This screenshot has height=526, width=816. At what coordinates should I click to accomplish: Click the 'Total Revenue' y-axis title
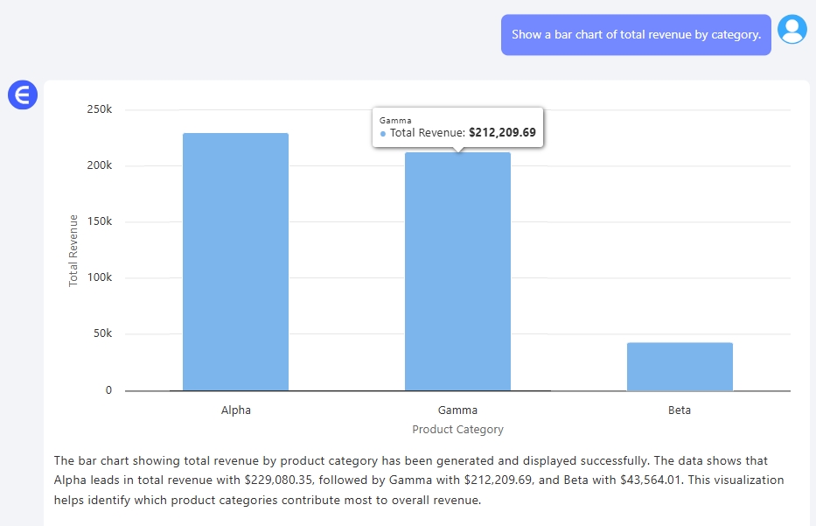[x=73, y=250]
